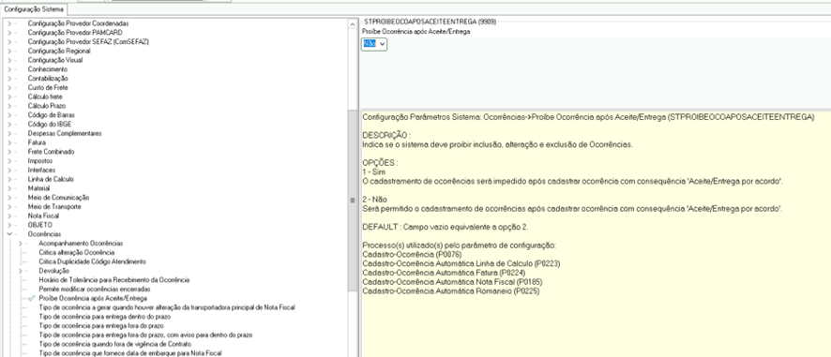Select Tipo de ocorrência quando fora de vigência
The width and height of the screenshot is (831, 357).
coord(115,344)
